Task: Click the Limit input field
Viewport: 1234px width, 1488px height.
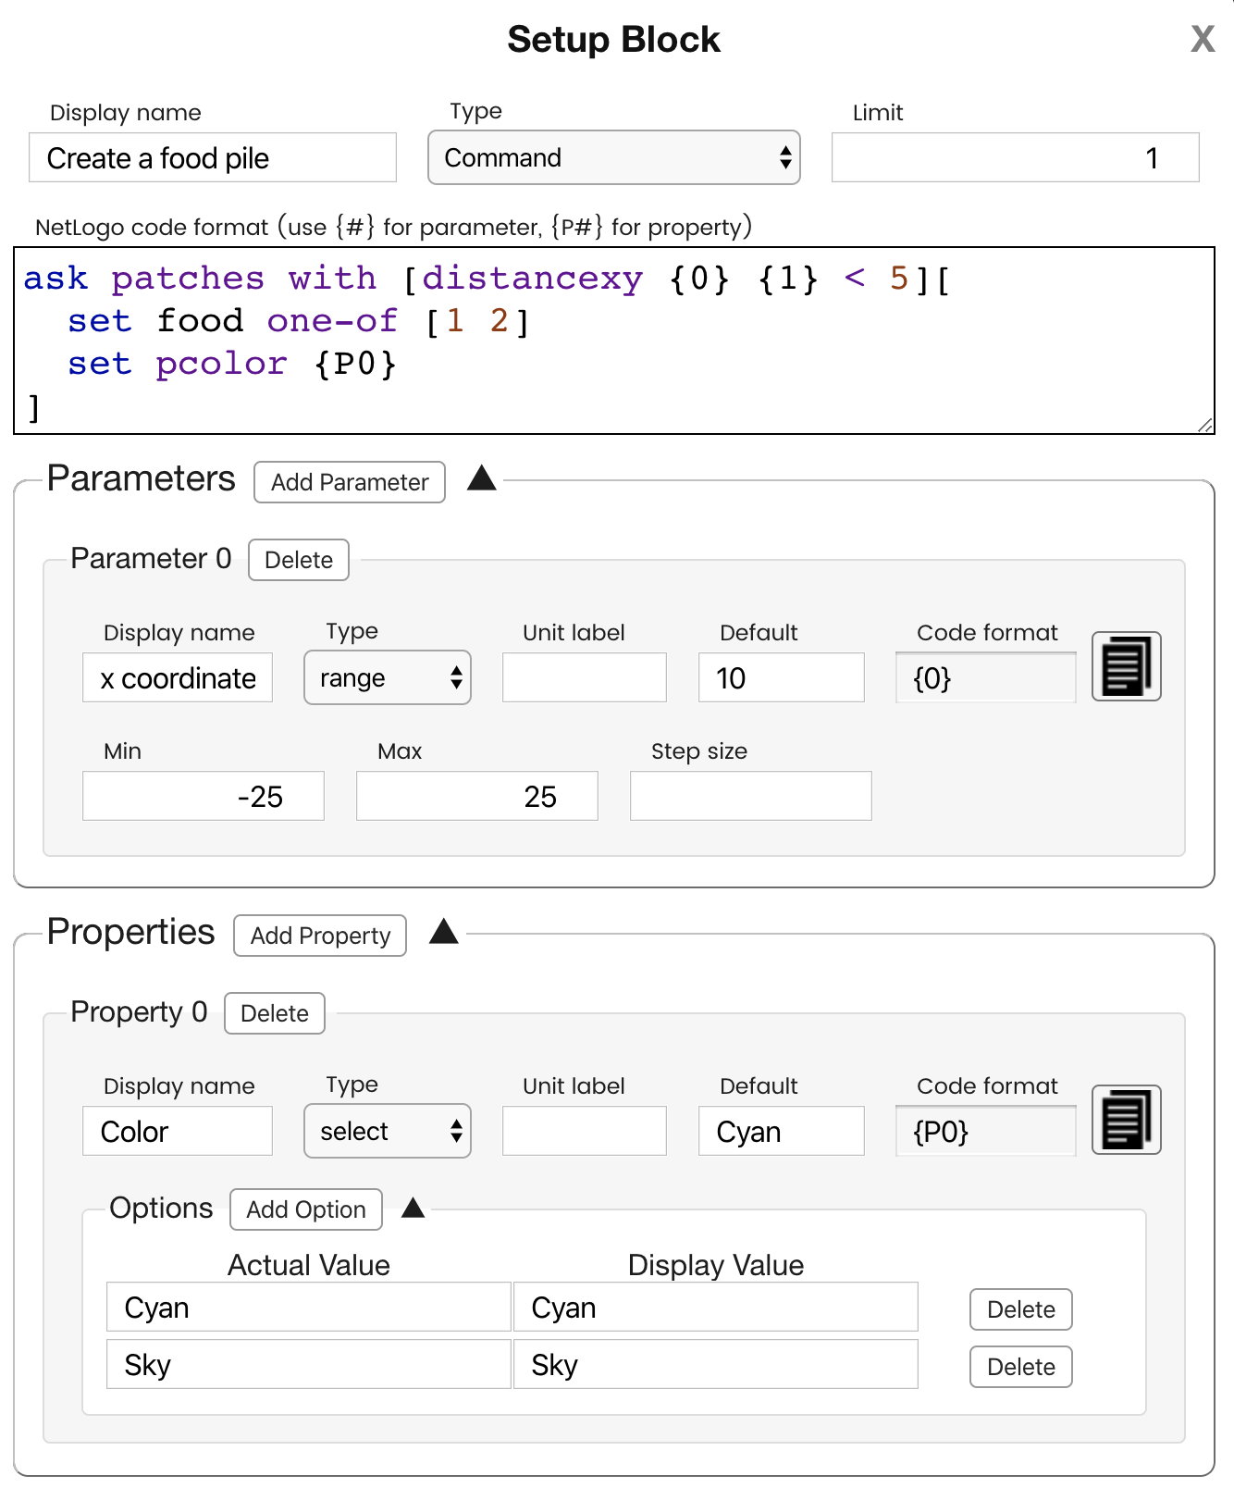Action: click(1016, 157)
